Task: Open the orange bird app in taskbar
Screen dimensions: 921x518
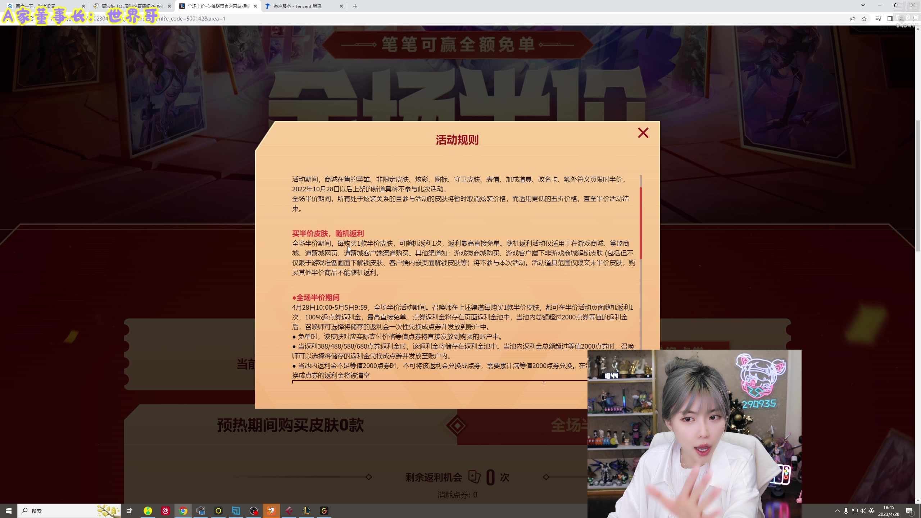Action: click(271, 511)
